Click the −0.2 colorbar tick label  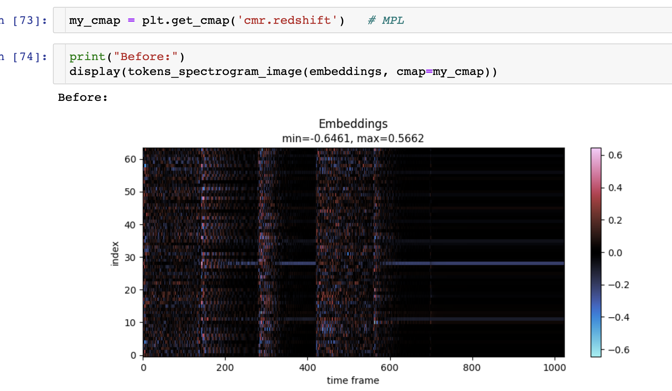(618, 285)
